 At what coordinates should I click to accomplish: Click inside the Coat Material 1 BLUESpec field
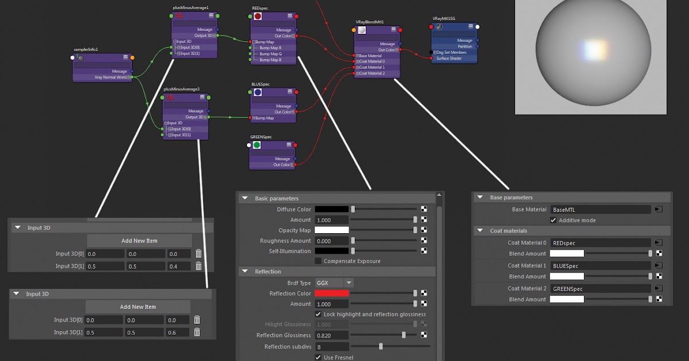tap(601, 265)
